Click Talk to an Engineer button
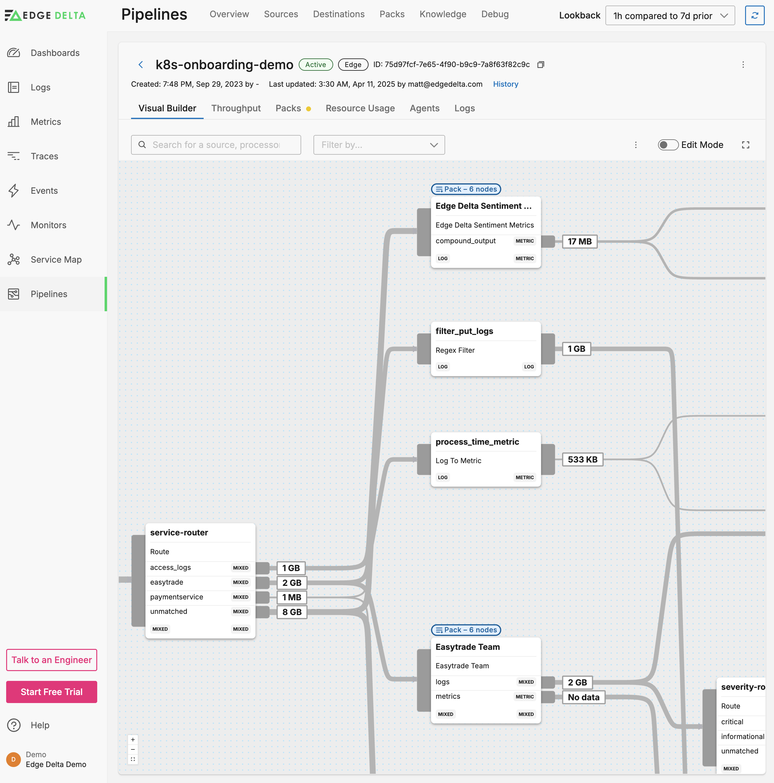Image resolution: width=774 pixels, height=783 pixels. (51, 660)
